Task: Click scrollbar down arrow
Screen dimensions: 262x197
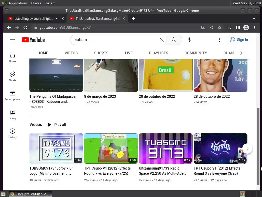Action: [258, 188]
